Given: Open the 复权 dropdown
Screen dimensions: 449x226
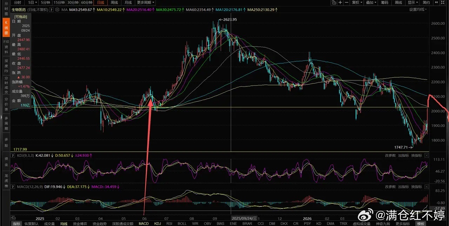Looking at the screenshot, I should tap(357, 2).
